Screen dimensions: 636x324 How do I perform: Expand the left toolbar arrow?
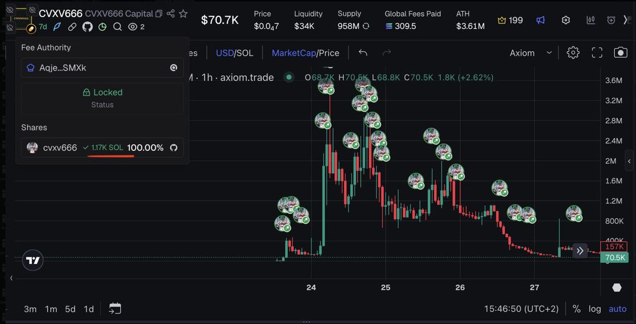11,278
